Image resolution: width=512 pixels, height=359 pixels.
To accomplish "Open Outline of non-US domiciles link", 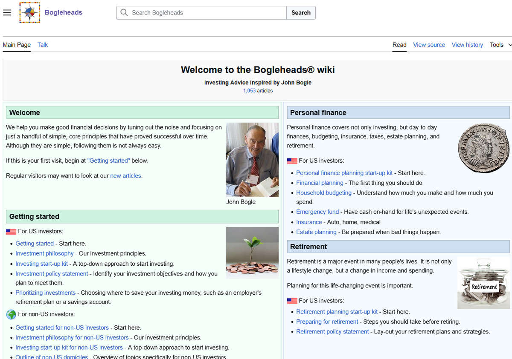I will pyautogui.click(x=52, y=357).
